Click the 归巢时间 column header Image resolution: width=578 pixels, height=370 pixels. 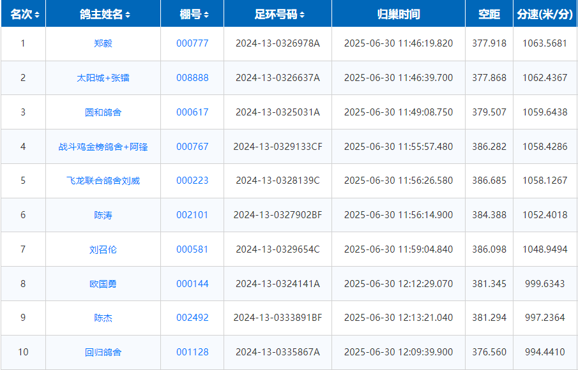tap(398, 14)
